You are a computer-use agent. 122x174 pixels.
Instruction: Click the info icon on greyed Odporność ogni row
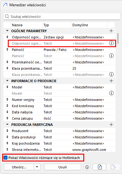pos(111,43)
